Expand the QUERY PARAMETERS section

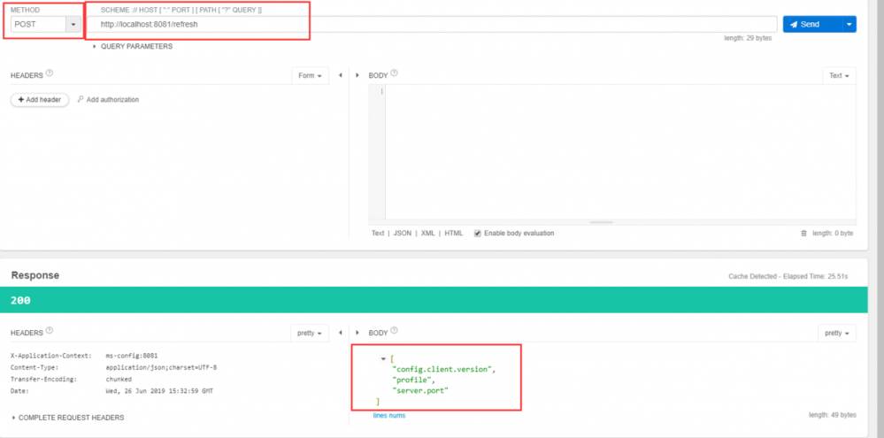point(133,46)
